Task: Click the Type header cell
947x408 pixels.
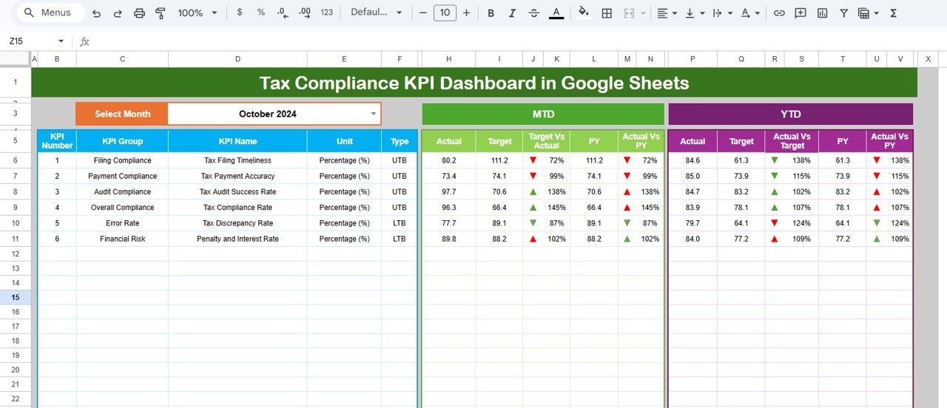Action: coord(400,141)
